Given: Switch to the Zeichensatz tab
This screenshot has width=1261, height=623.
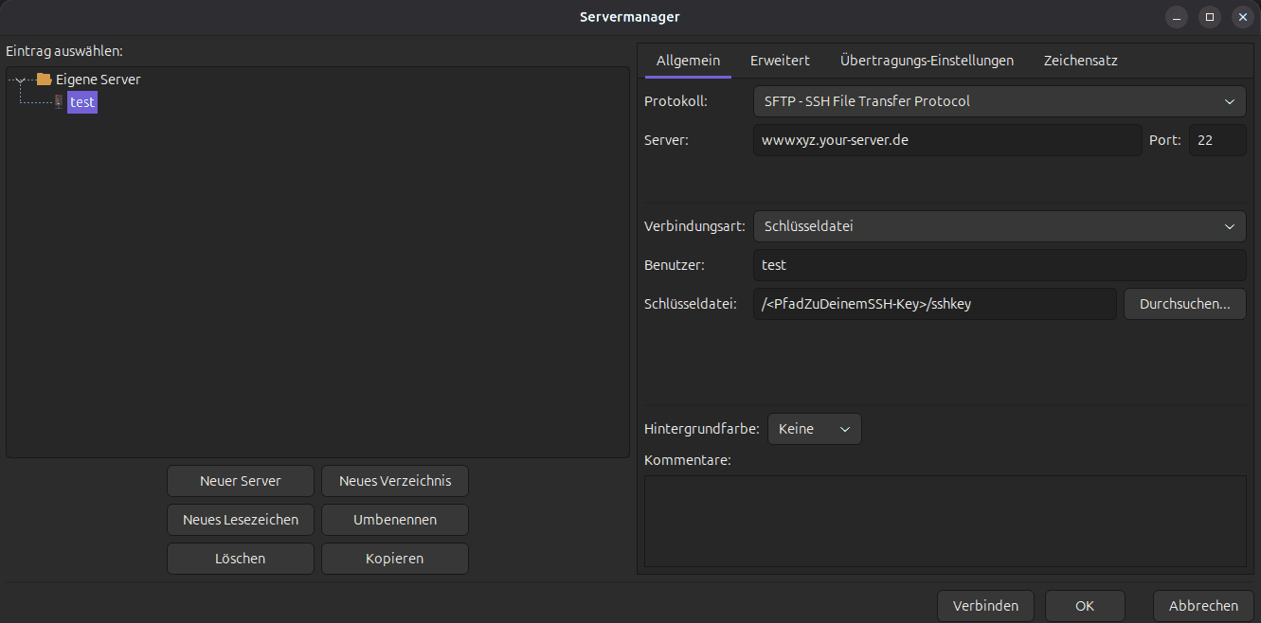Looking at the screenshot, I should pos(1080,61).
